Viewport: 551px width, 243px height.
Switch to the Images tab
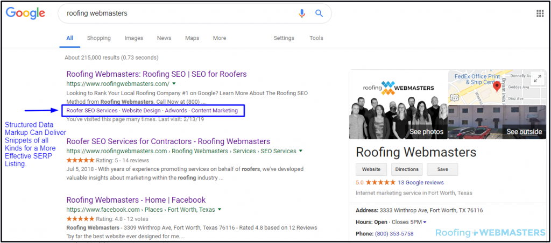pos(134,38)
